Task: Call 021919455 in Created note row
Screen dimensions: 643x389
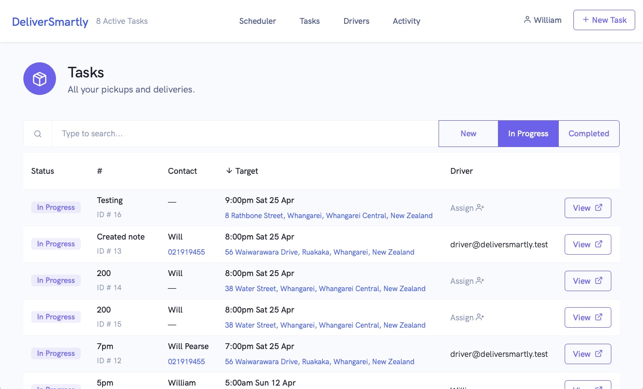Action: point(186,252)
